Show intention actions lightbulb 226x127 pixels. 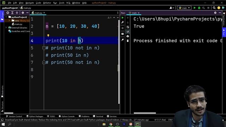pos(48,35)
